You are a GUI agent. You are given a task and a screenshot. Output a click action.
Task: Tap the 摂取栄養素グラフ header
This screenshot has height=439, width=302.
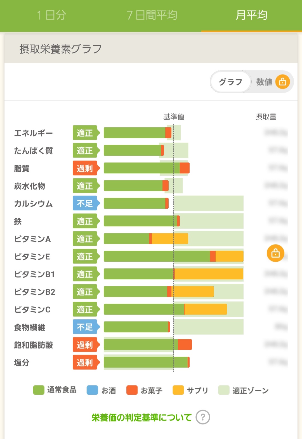pos(60,49)
